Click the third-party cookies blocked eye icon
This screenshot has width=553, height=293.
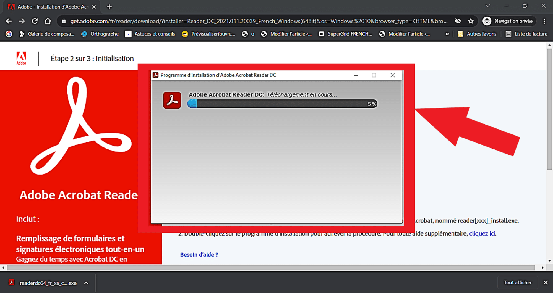coord(458,21)
